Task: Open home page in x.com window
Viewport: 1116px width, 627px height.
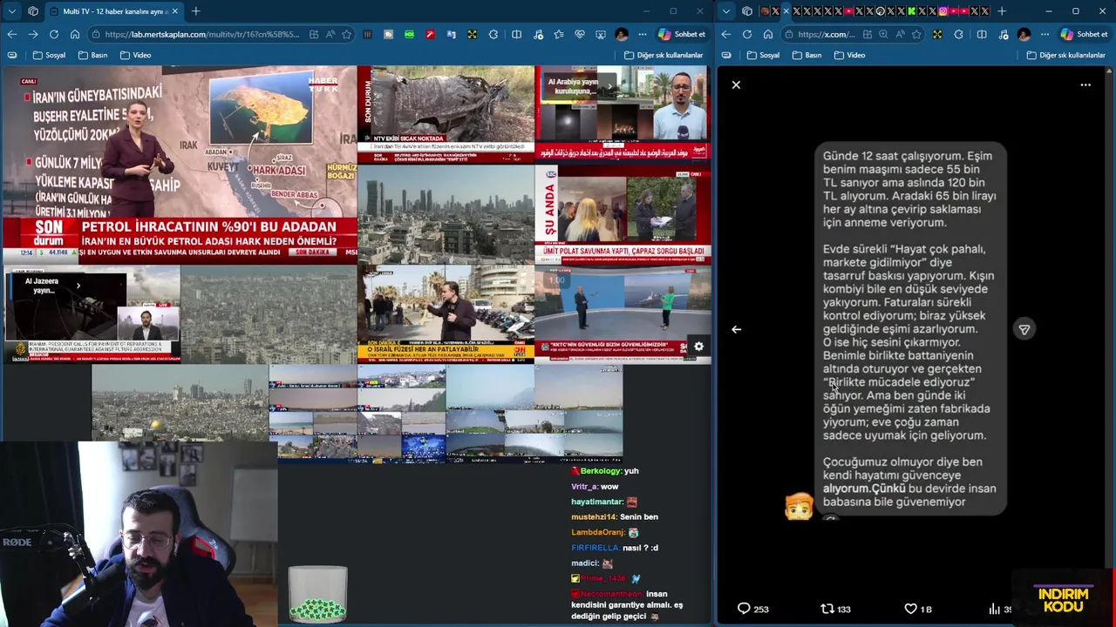Action: [x=768, y=34]
